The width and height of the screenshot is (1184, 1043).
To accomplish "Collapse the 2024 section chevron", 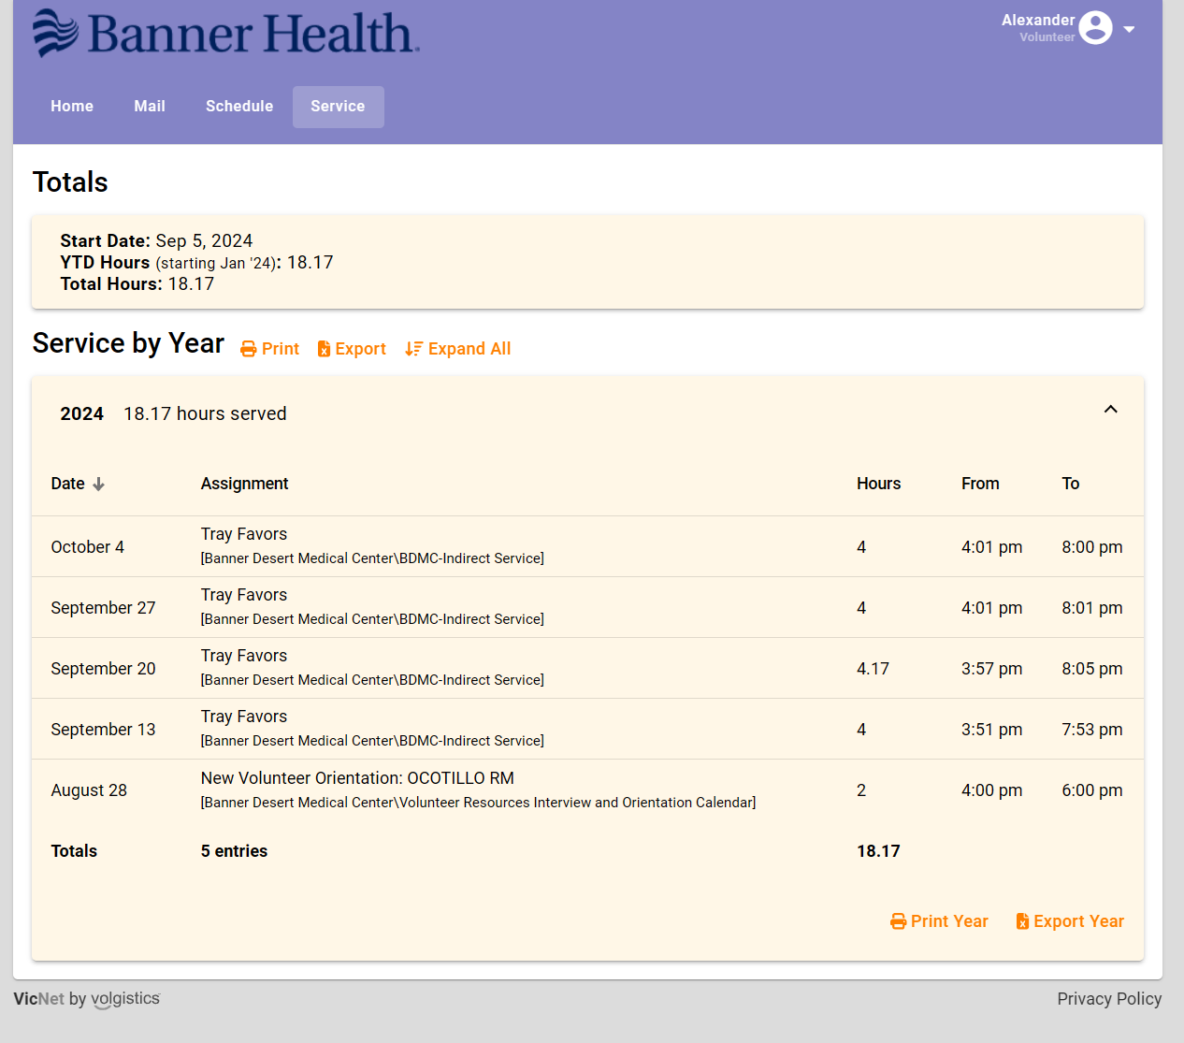I will [x=1110, y=410].
